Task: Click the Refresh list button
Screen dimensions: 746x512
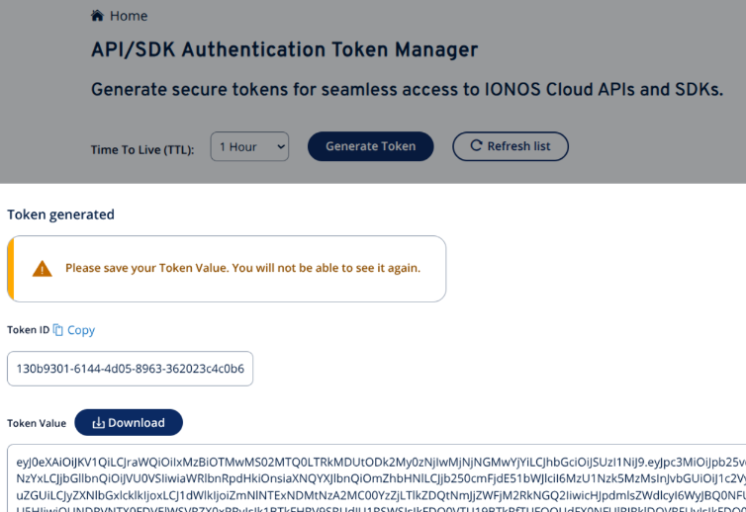Action: [x=511, y=146]
